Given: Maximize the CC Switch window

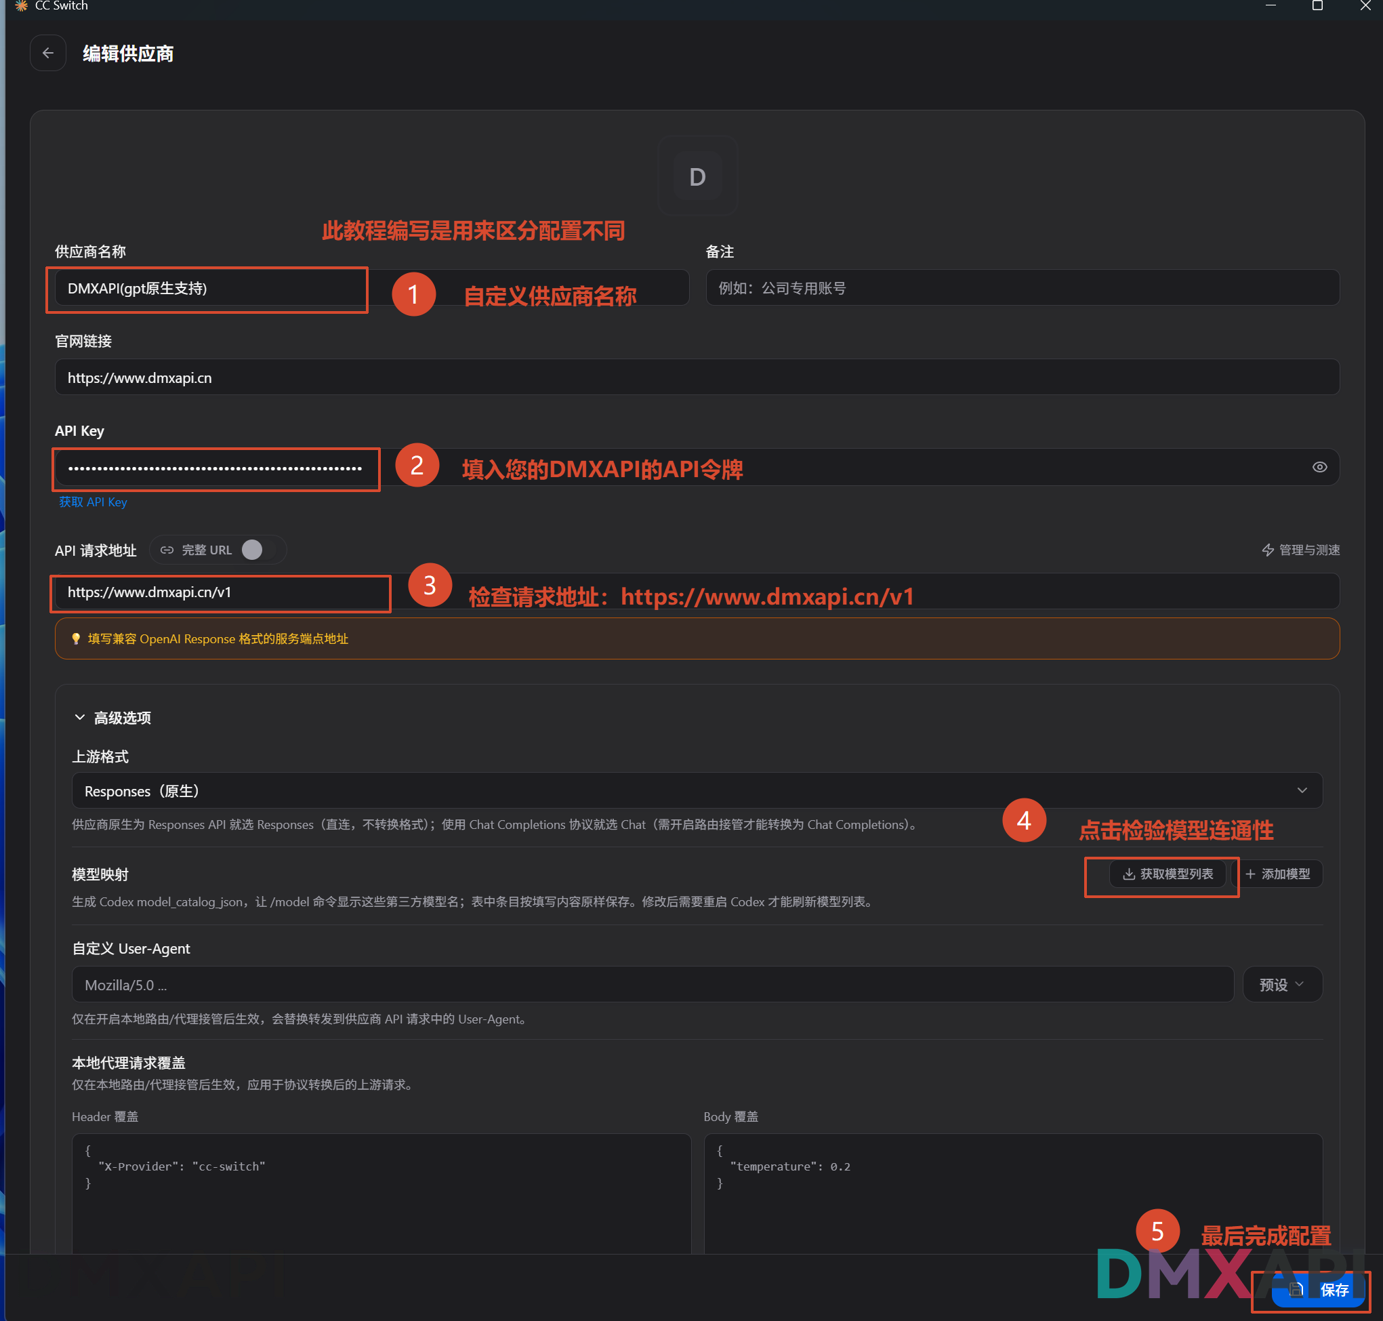Looking at the screenshot, I should [x=1317, y=5].
